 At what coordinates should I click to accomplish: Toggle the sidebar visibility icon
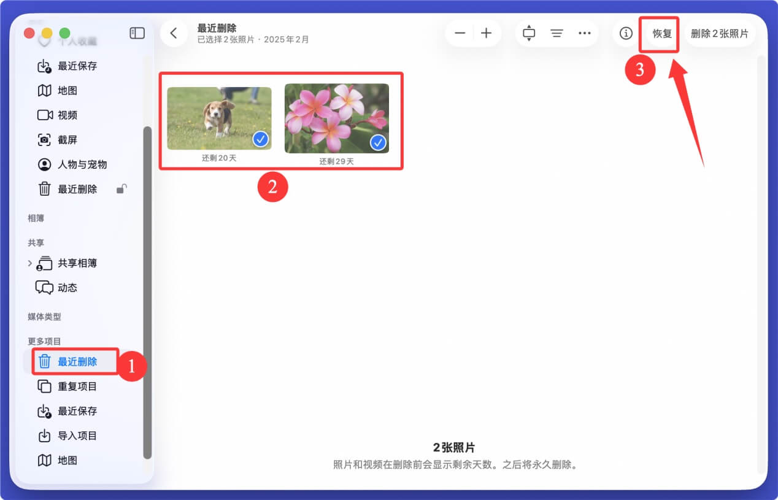137,33
